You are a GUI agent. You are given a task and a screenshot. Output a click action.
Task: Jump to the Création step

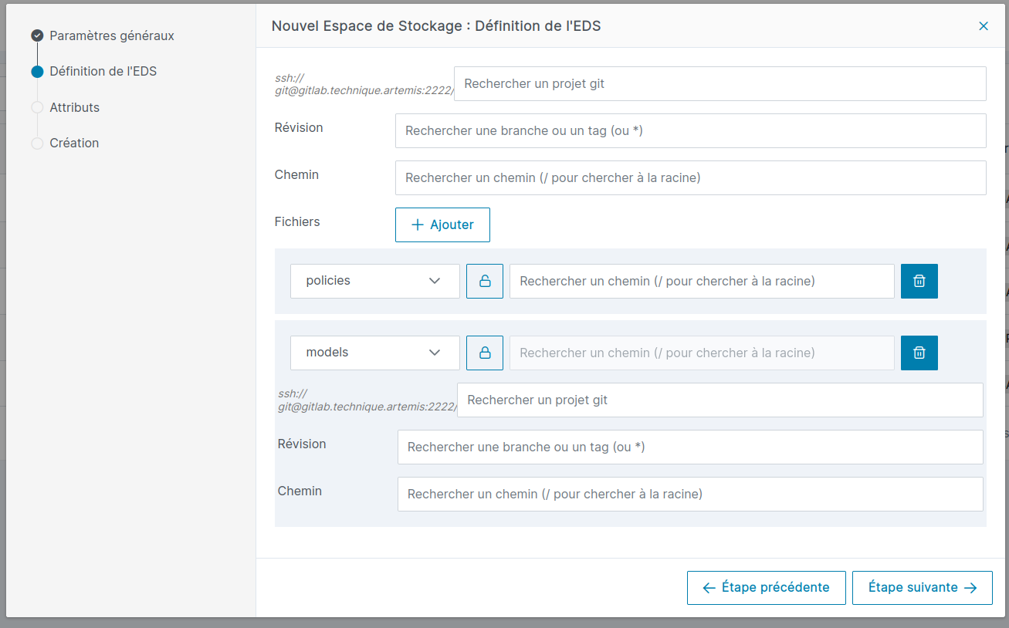coord(74,143)
